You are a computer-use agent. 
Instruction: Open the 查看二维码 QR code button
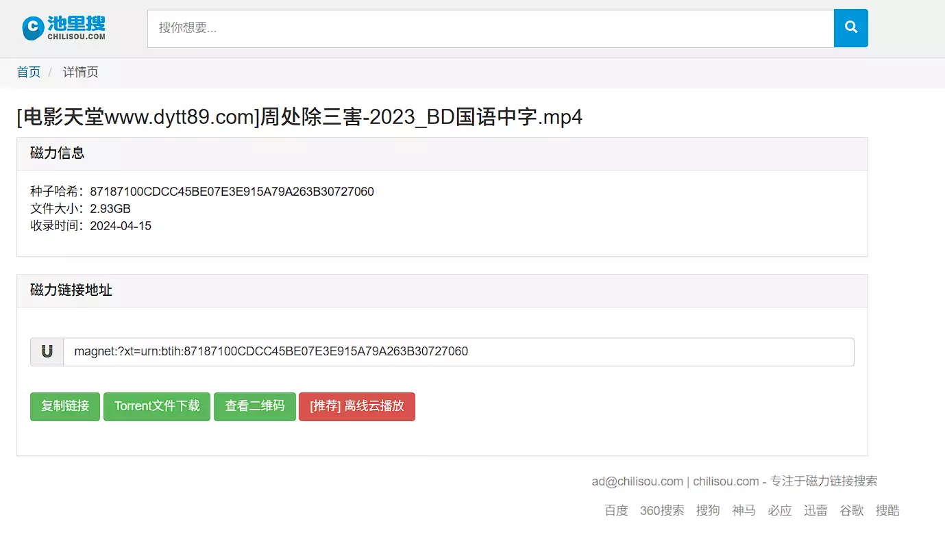click(x=255, y=407)
